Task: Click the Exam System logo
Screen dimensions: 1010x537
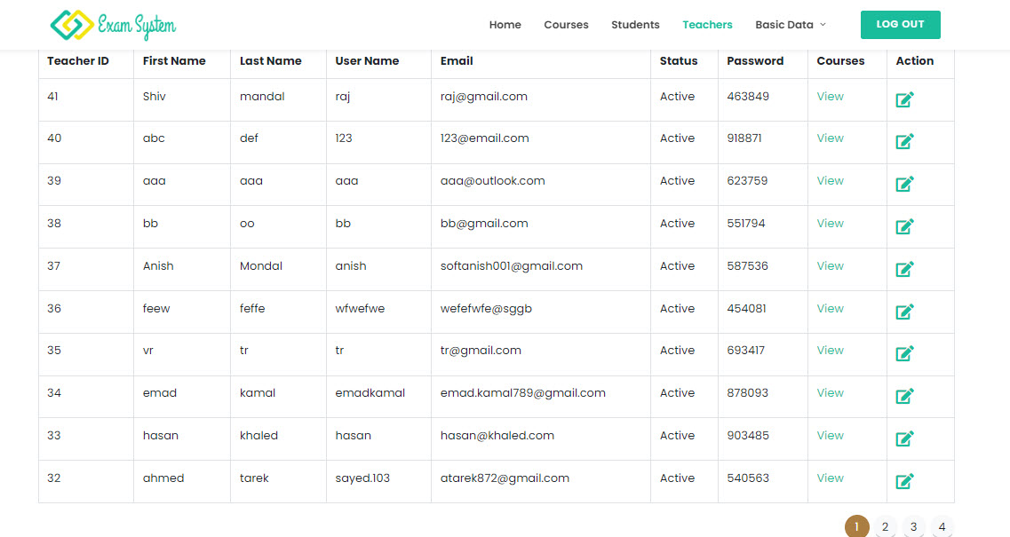Action: coord(113,25)
